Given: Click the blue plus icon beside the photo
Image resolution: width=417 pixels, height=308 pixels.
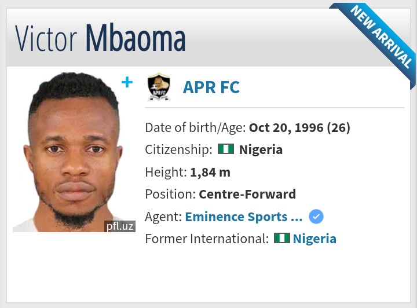Looking at the screenshot, I should 127,82.
